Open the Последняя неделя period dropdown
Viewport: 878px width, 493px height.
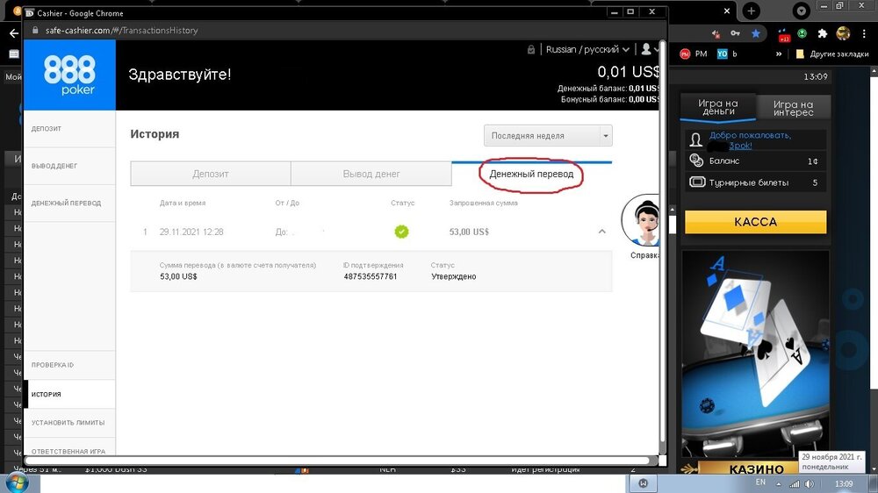pyautogui.click(x=548, y=136)
